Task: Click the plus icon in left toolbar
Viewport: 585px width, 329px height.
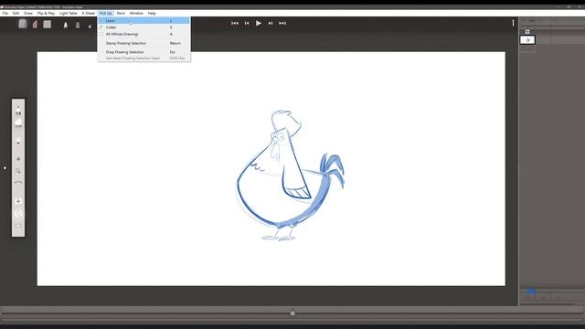Action: [18, 201]
